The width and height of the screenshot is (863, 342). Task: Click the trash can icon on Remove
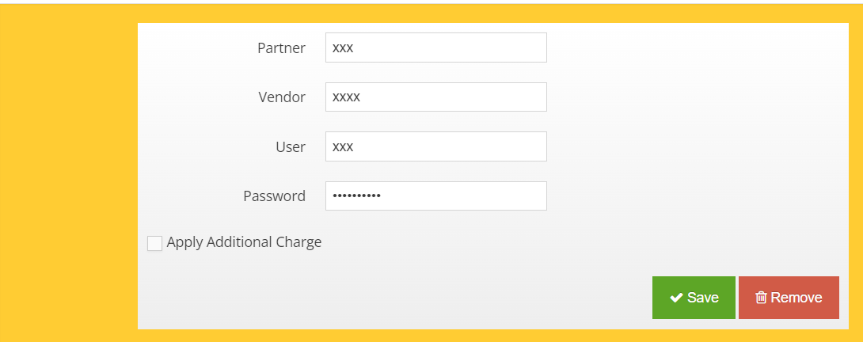point(761,298)
